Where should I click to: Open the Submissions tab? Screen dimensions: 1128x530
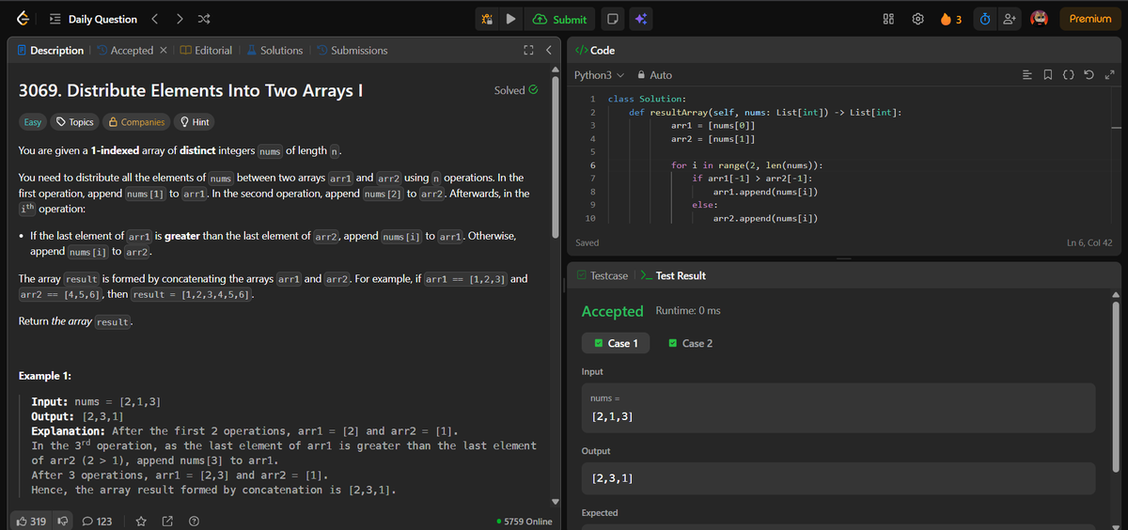pos(352,50)
